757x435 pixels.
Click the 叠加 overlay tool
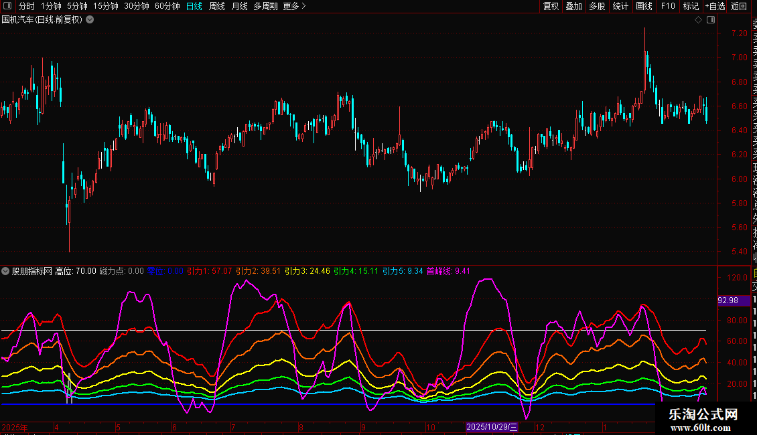point(573,6)
